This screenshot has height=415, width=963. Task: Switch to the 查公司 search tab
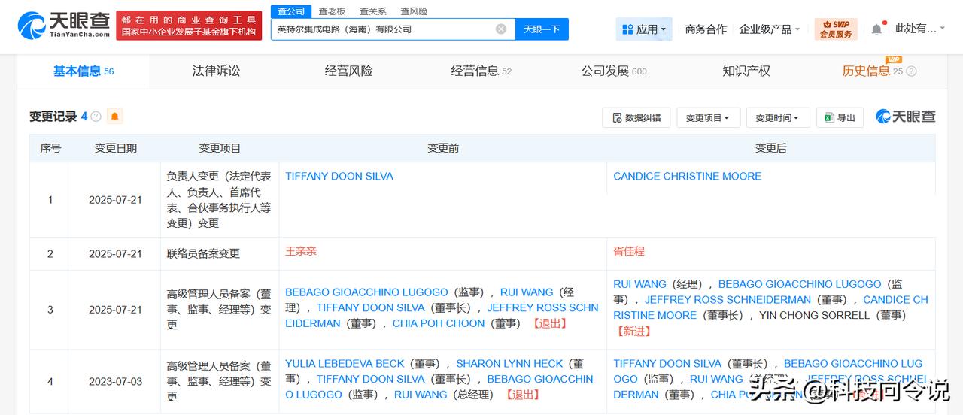[x=291, y=11]
